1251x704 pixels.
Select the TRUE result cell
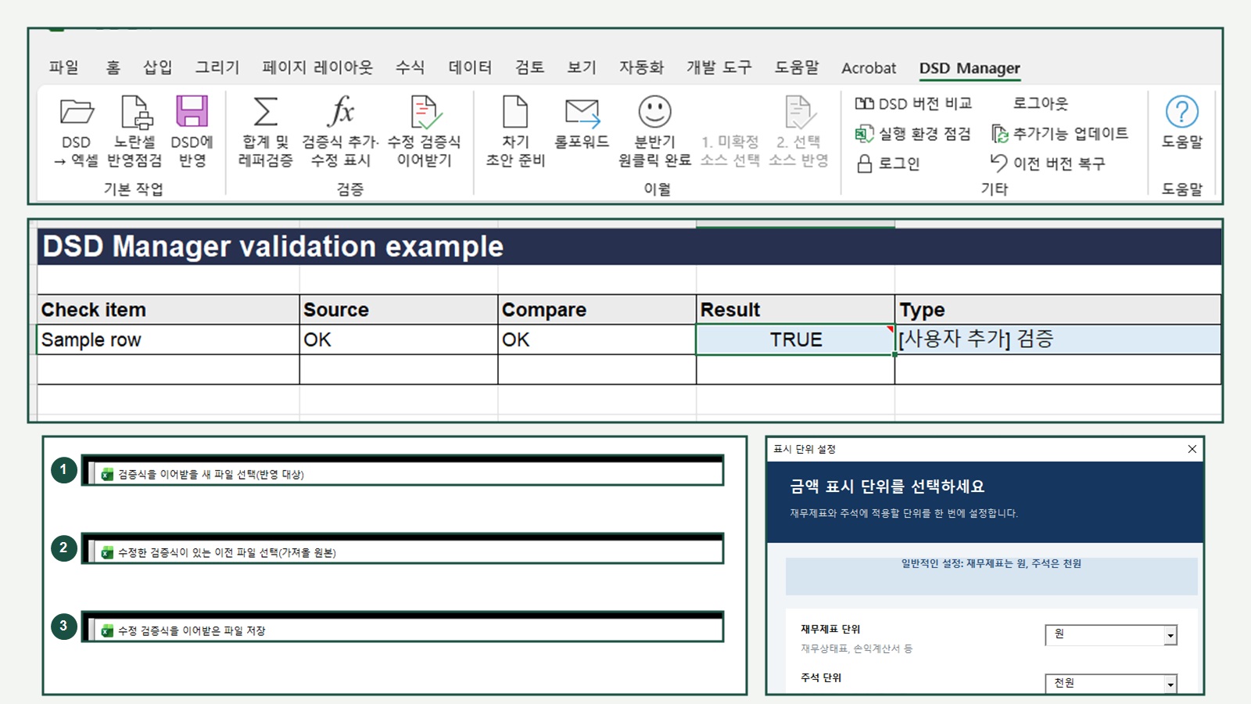(x=796, y=339)
